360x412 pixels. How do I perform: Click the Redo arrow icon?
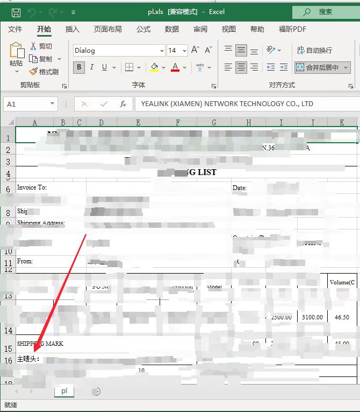pos(53,12)
